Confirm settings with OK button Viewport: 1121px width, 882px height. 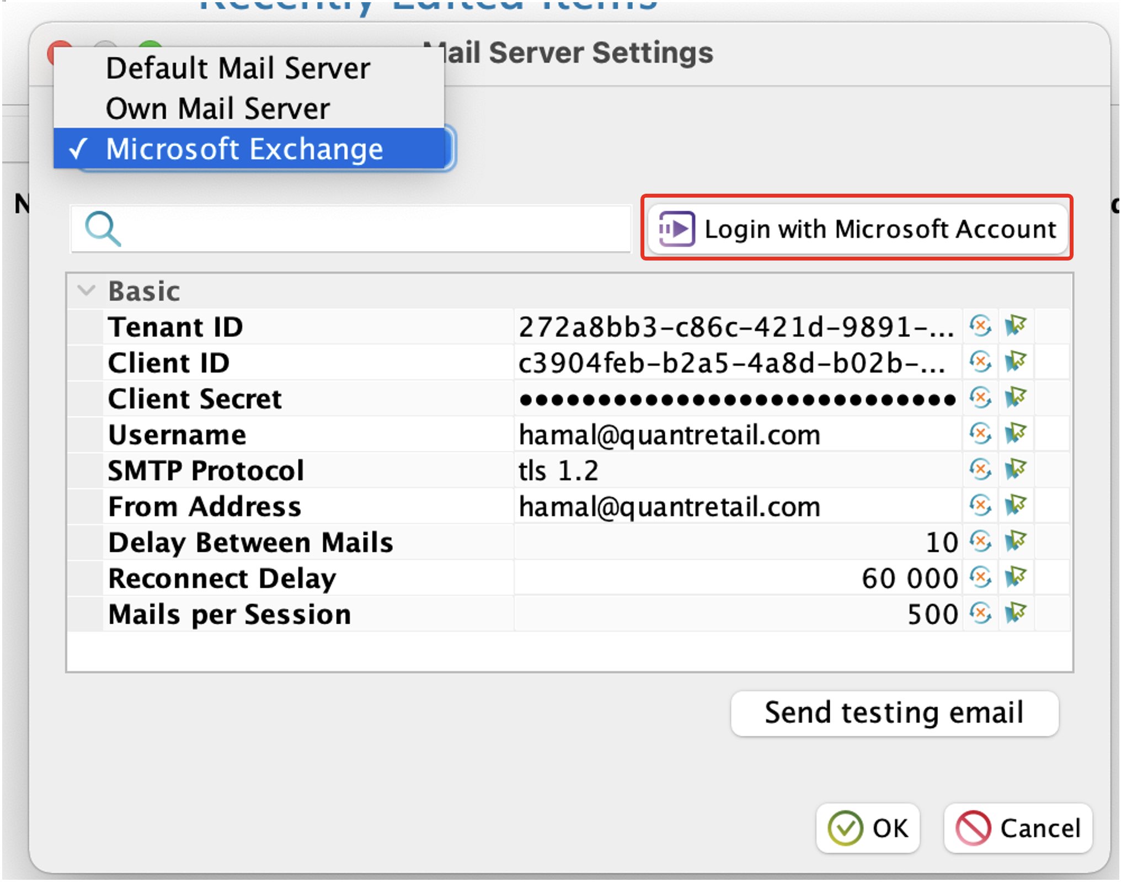[868, 828]
